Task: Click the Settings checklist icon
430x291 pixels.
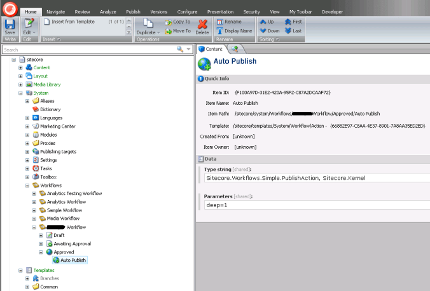Action: tap(36, 159)
